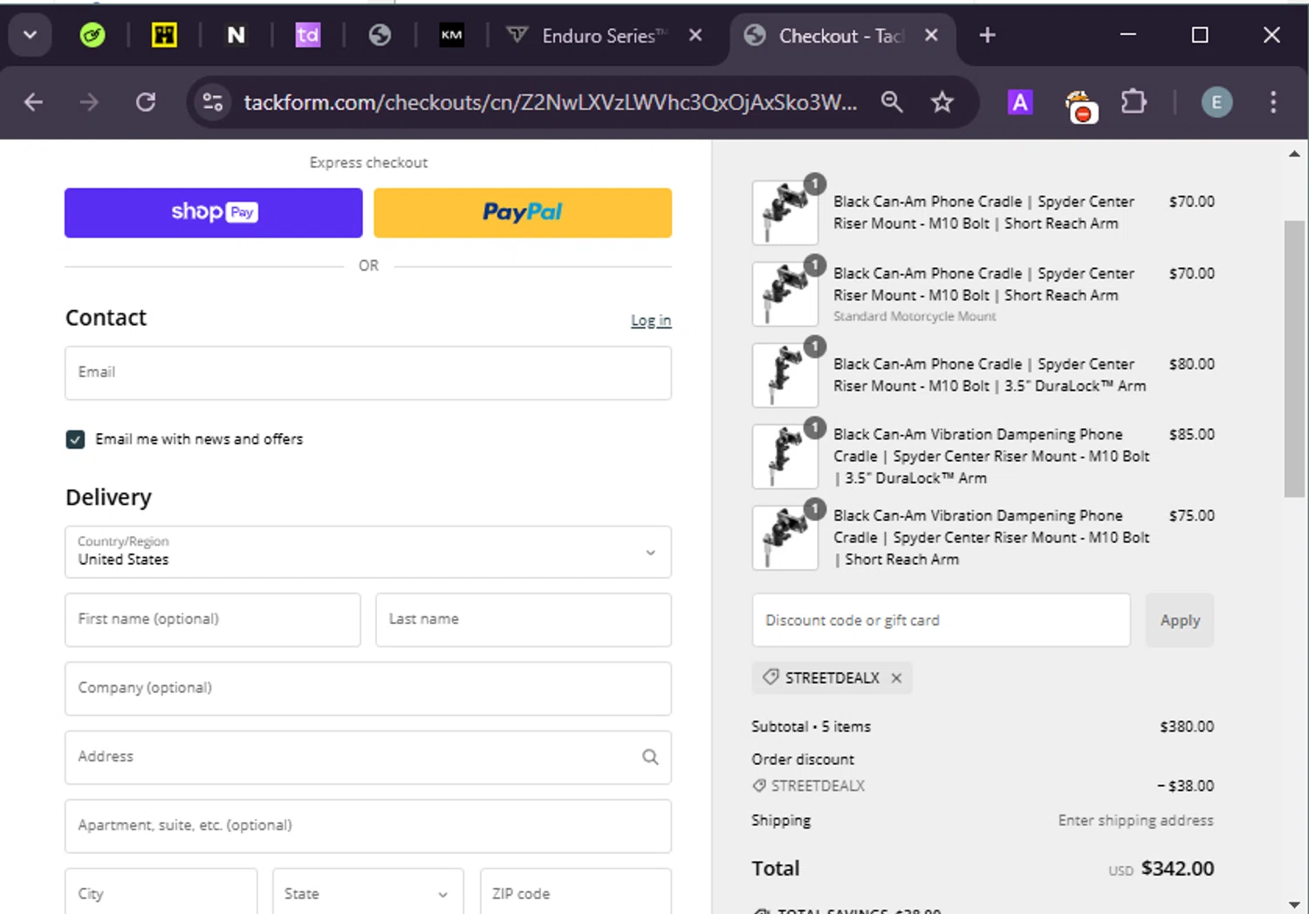Click the address search magnifier icon
1309x914 pixels.
point(650,757)
